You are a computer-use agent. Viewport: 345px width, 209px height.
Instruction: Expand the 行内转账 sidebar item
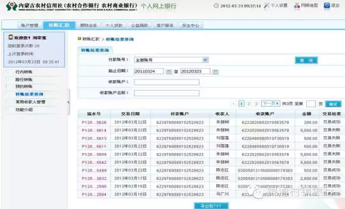[6, 71]
